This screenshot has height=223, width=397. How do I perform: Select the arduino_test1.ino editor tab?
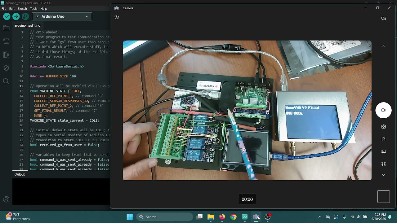(27, 25)
